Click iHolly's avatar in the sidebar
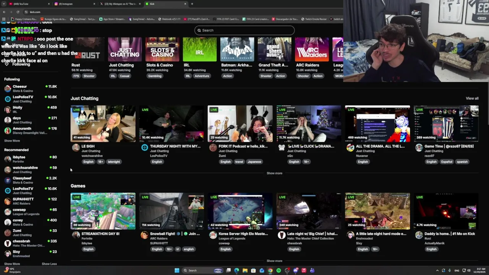Screen dimensions: 489x275 tap(8, 110)
